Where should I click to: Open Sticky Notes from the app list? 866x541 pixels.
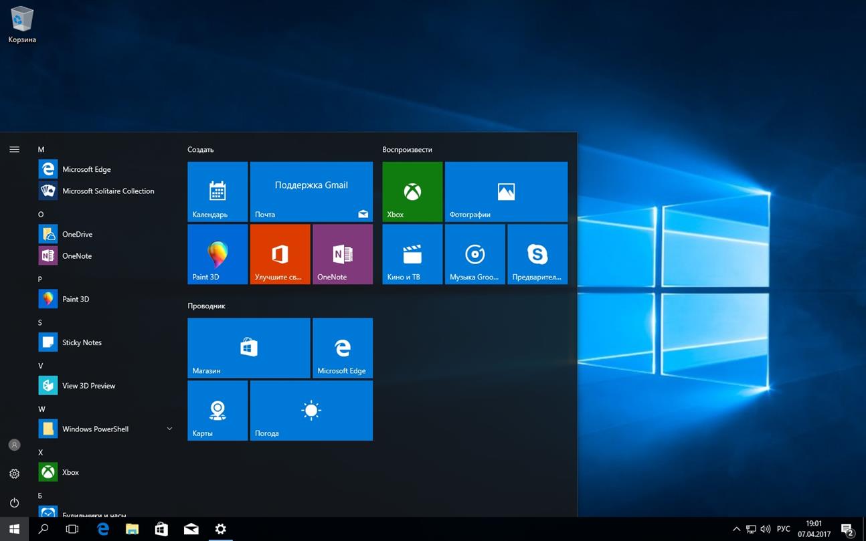82,342
